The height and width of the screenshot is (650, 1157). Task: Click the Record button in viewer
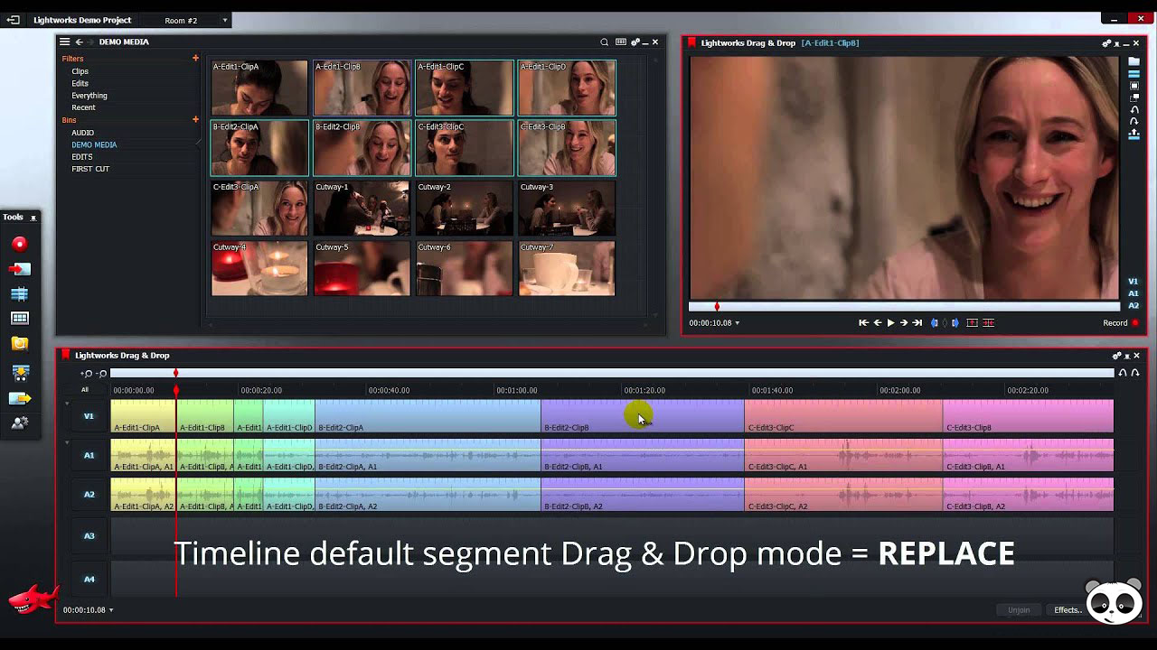pyautogui.click(x=1121, y=323)
